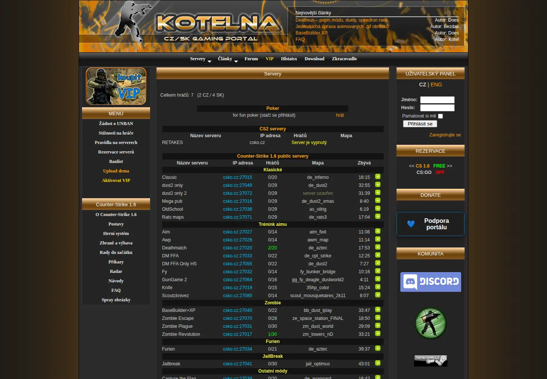
Task: Open the Discord community banner
Action: pyautogui.click(x=430, y=282)
